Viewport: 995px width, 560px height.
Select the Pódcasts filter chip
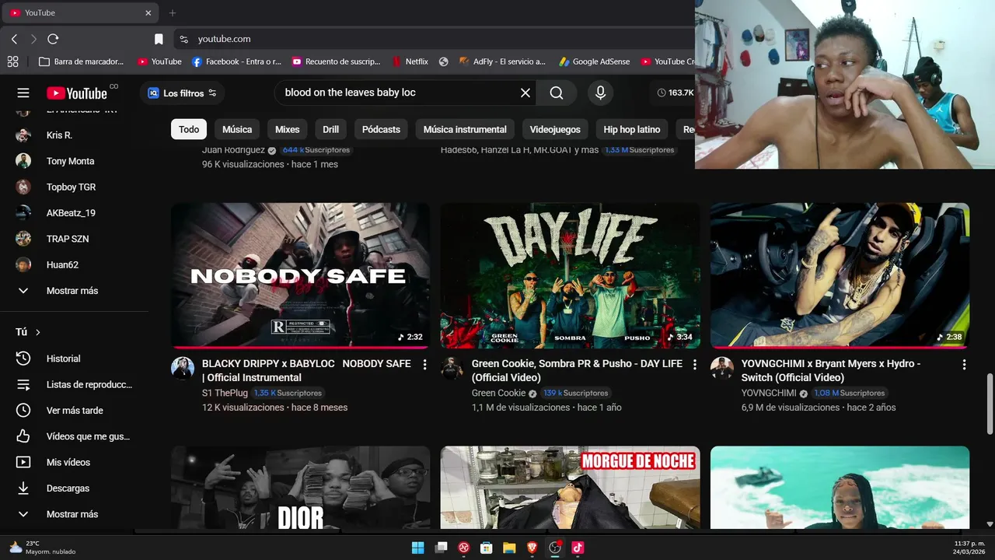[381, 129]
